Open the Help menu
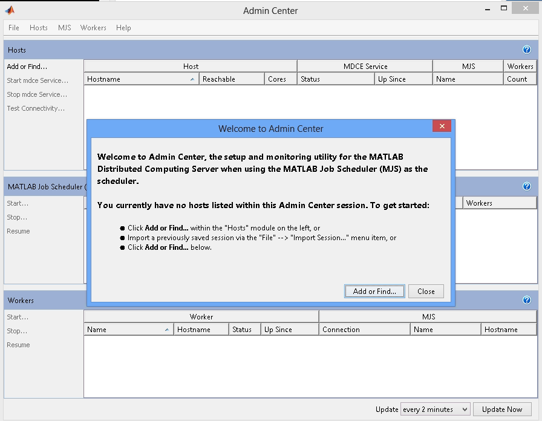The image size is (542, 421). [123, 28]
